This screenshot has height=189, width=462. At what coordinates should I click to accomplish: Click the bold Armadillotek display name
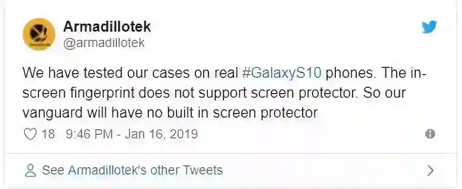click(107, 27)
